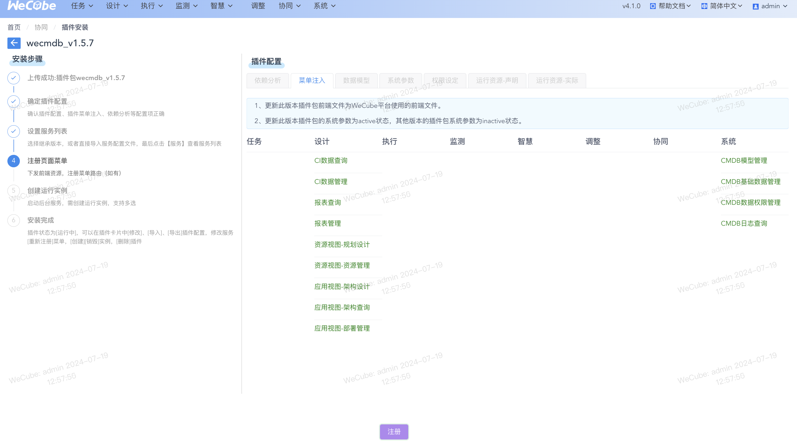This screenshot has height=445, width=797.
Task: Open the 调整 menu item
Action: (258, 6)
